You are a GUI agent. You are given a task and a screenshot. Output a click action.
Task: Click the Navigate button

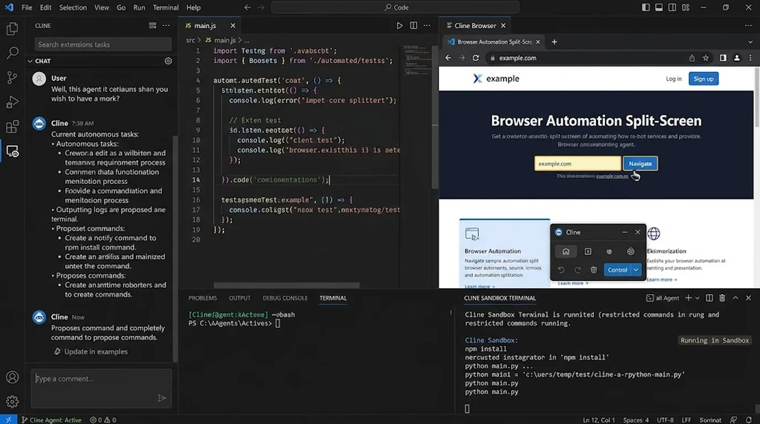coord(640,163)
